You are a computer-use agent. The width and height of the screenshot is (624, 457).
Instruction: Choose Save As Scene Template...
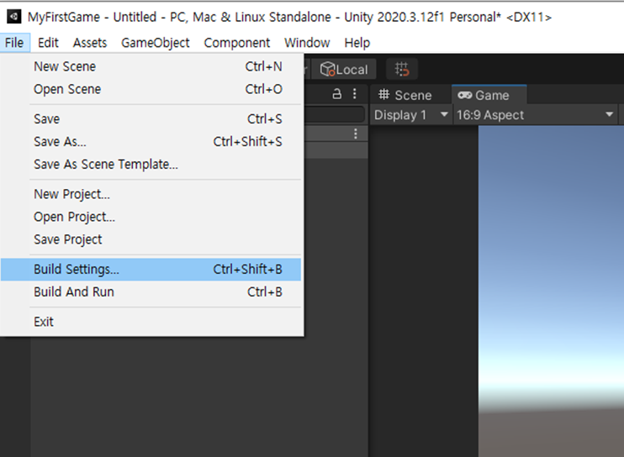151,164
